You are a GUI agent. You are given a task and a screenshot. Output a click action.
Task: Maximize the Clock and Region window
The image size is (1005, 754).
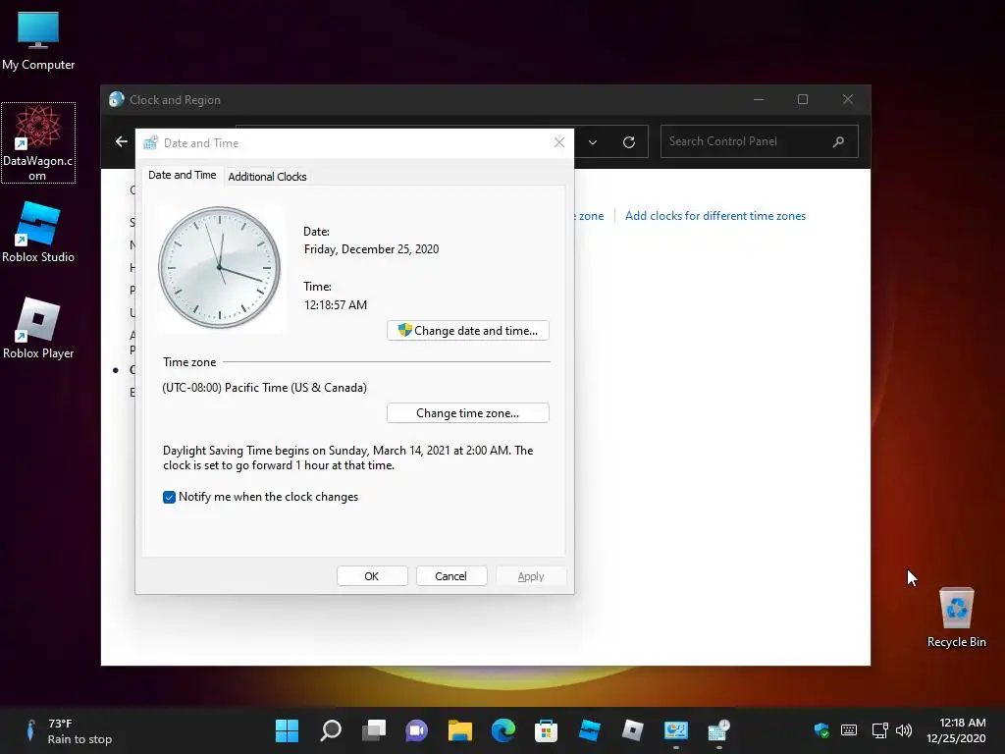[x=803, y=99]
